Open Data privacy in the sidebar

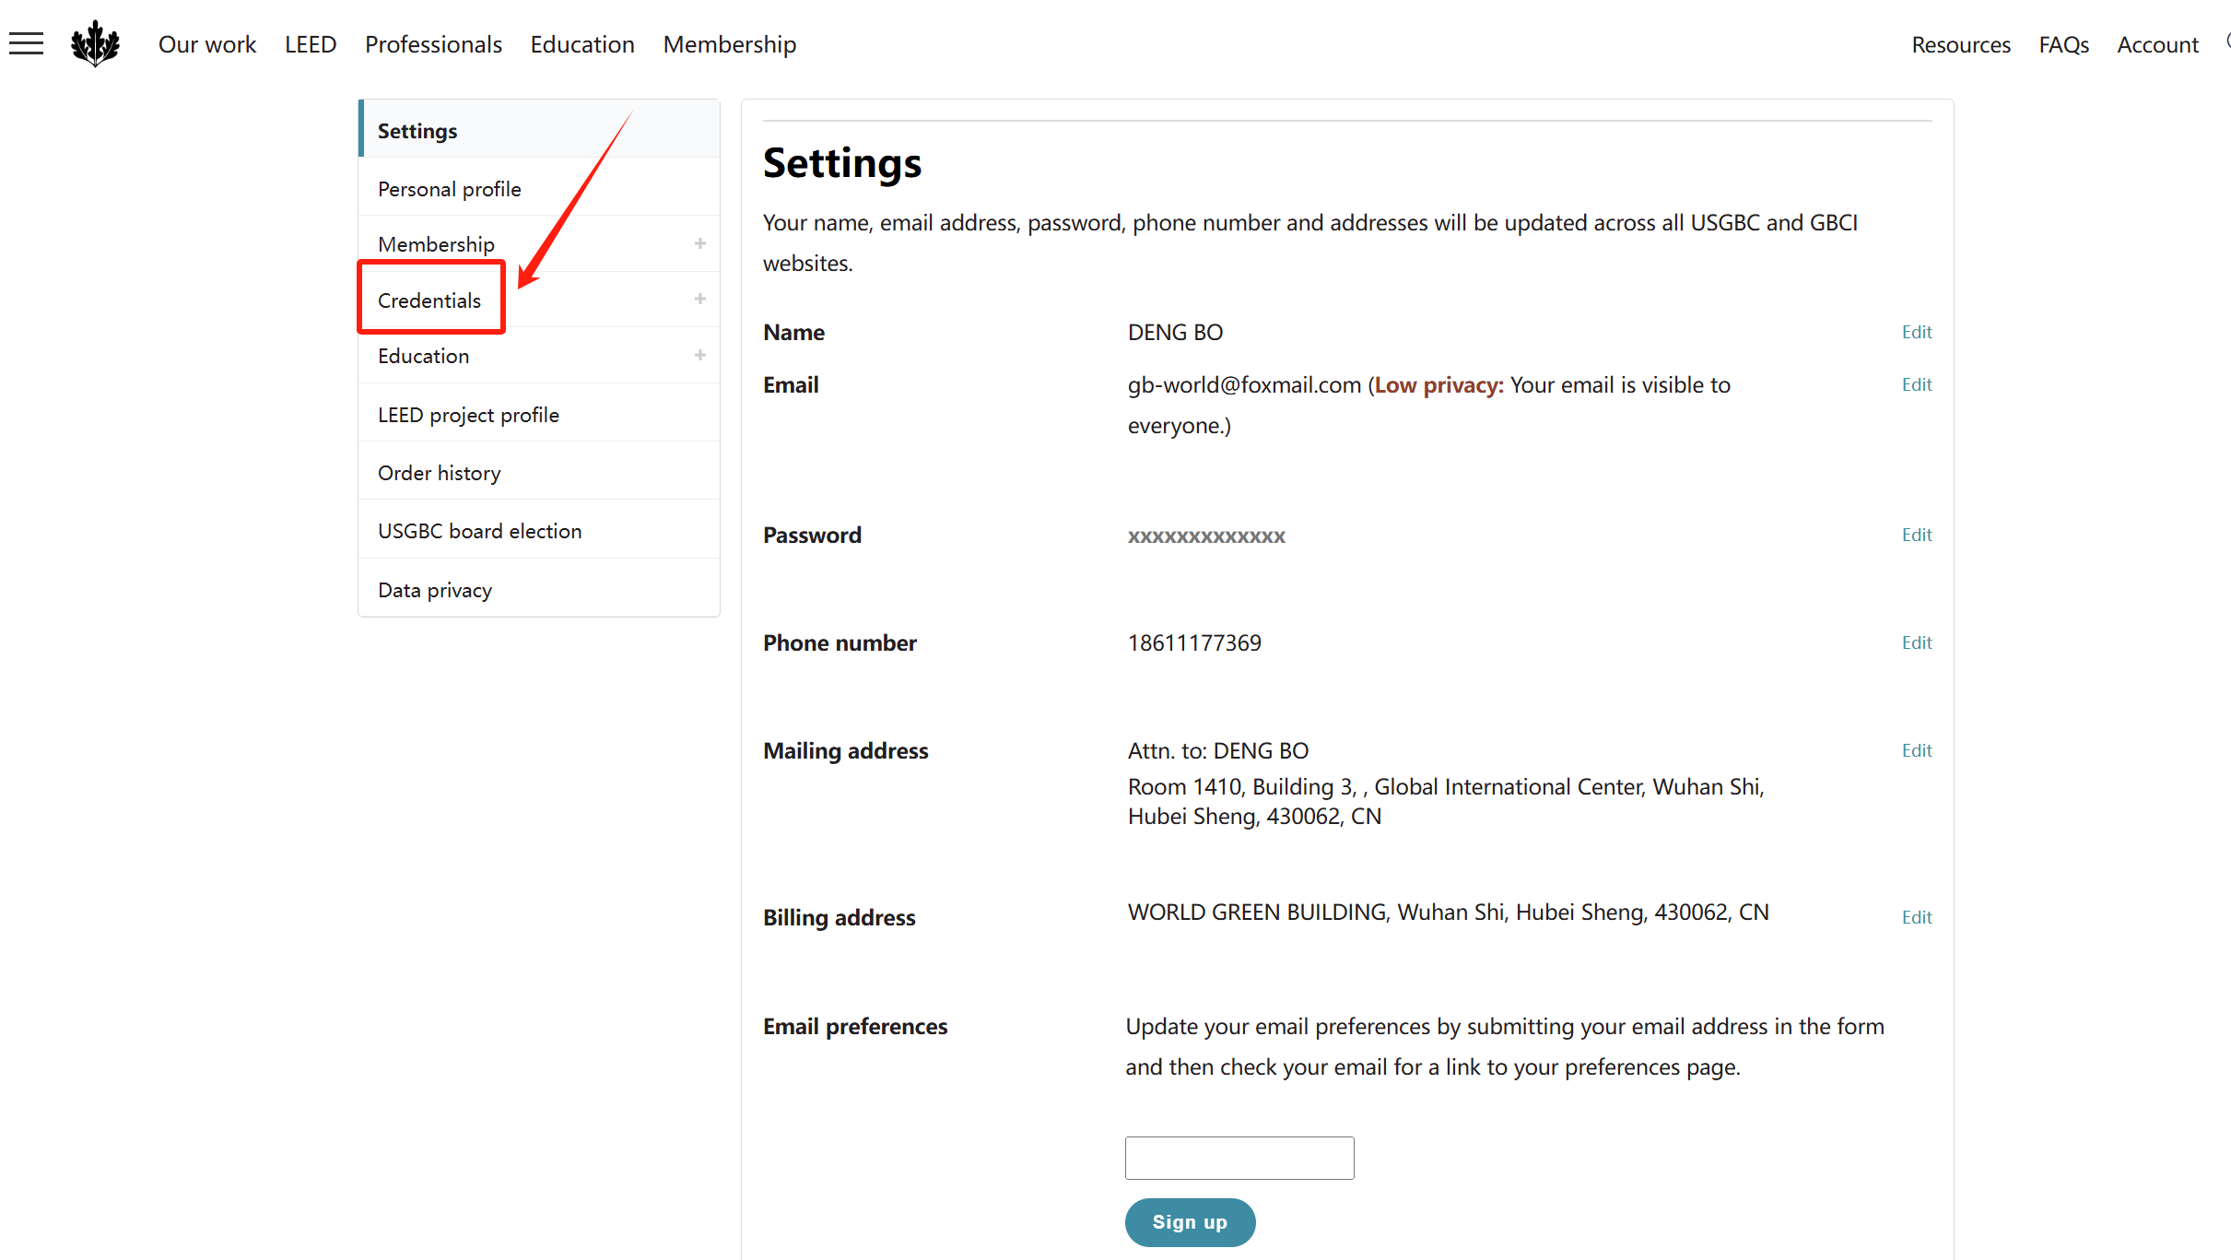click(539, 588)
